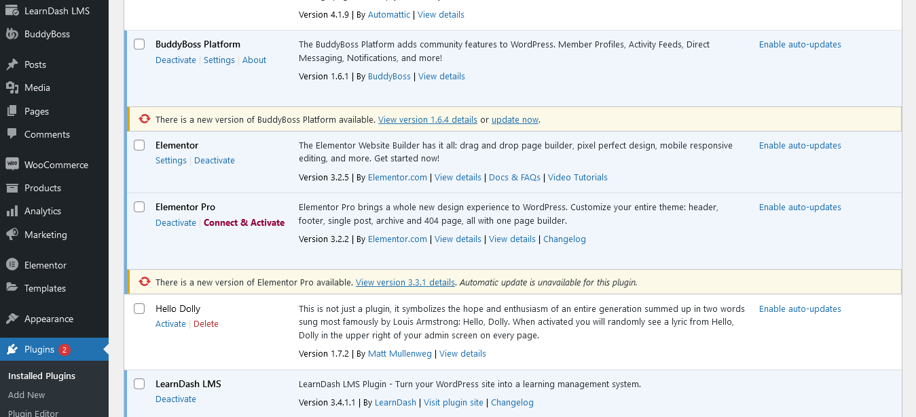
Task: Activate the Hello Dolly plugin
Action: [170, 323]
